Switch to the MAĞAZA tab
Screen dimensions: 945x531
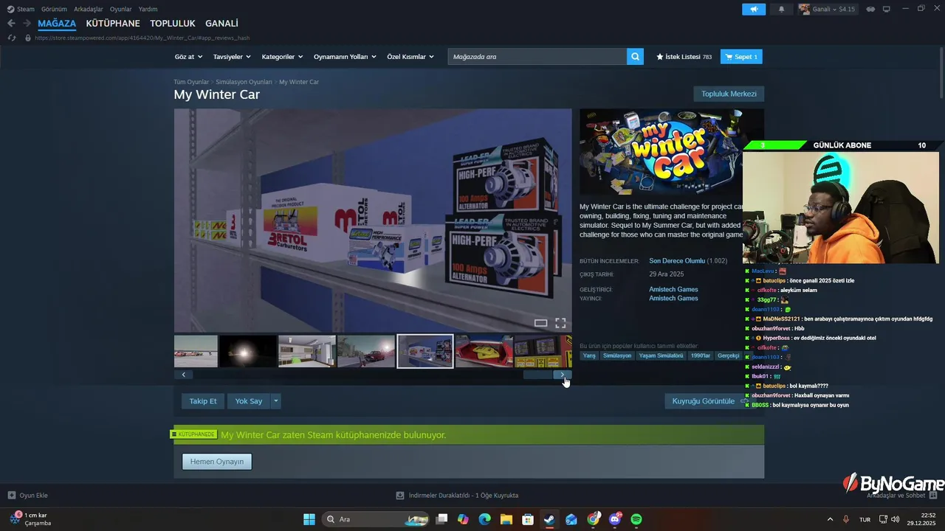(57, 24)
